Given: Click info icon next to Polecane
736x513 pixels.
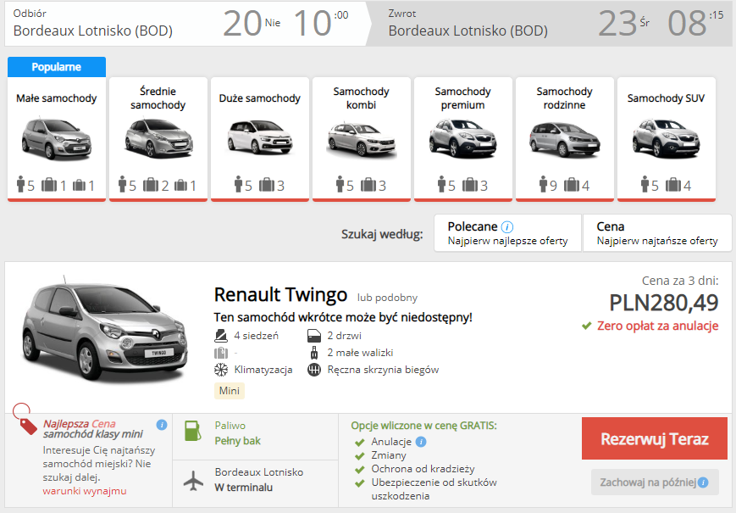Looking at the screenshot, I should (x=507, y=227).
